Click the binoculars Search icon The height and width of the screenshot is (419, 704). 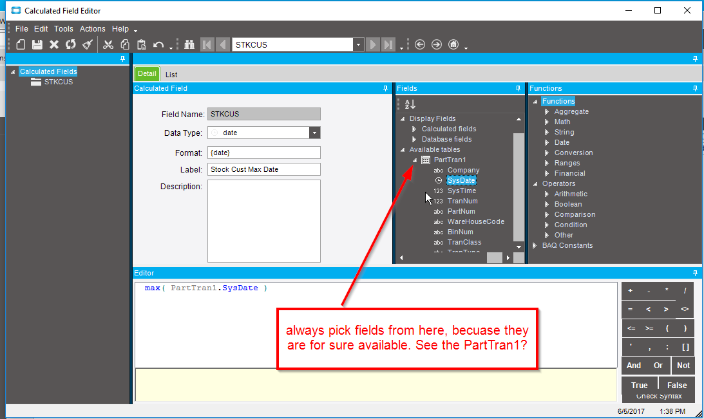coord(189,44)
